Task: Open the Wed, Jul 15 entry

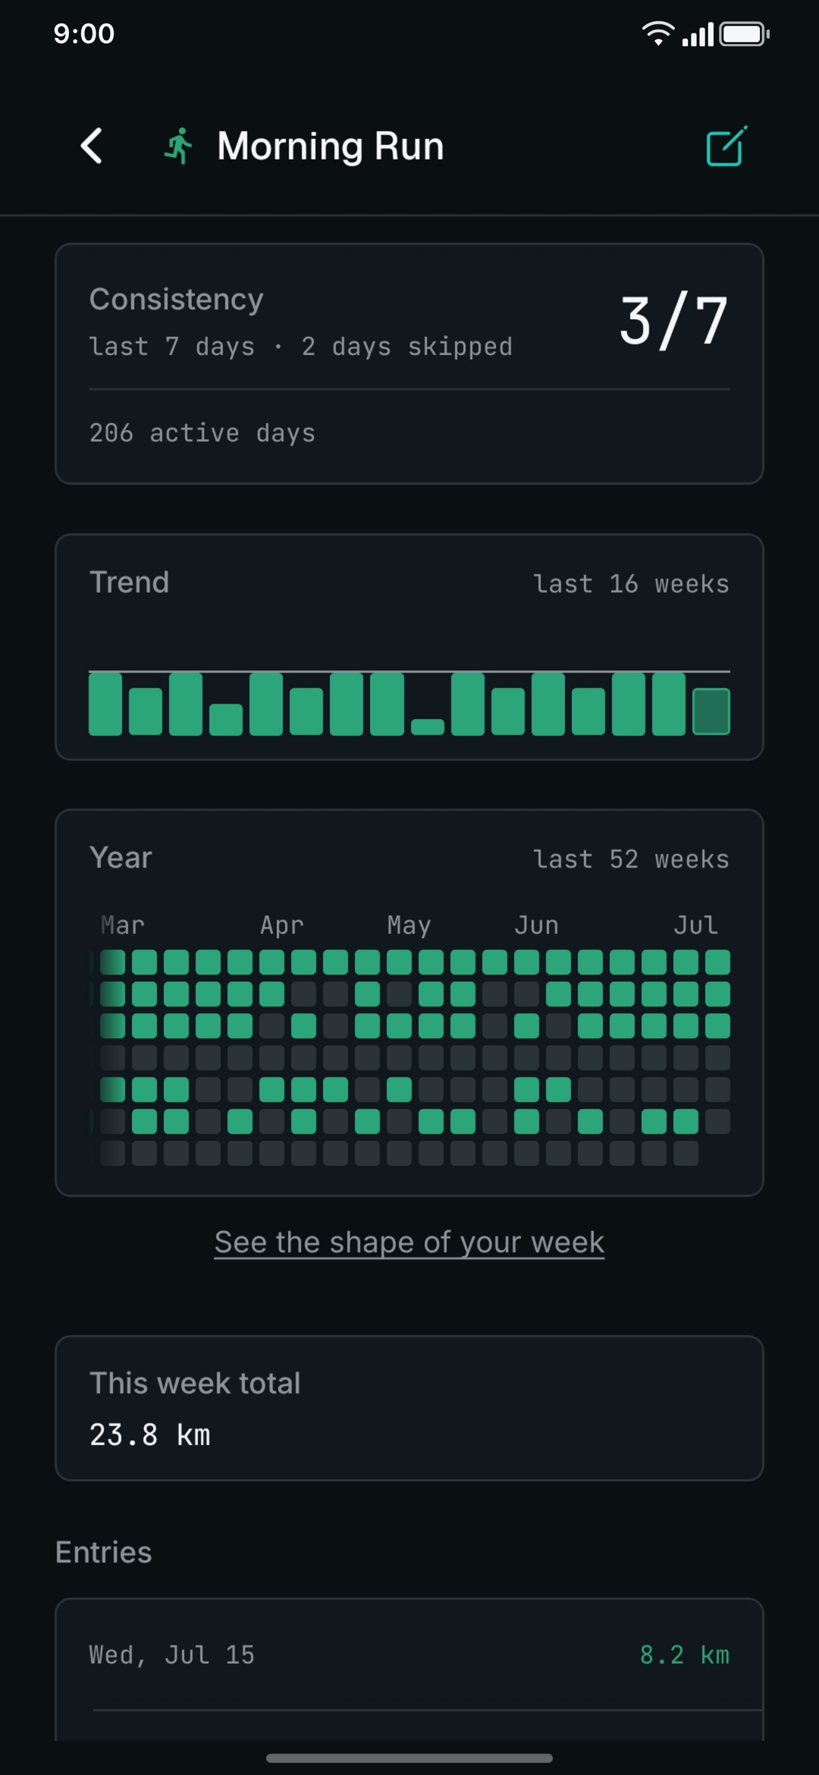Action: [x=409, y=1654]
